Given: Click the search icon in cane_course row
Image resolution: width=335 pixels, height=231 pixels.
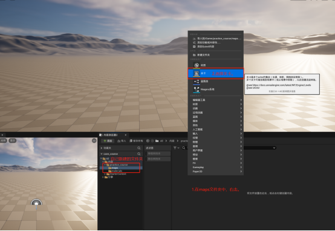Looking at the screenshot, I should pos(139,154).
